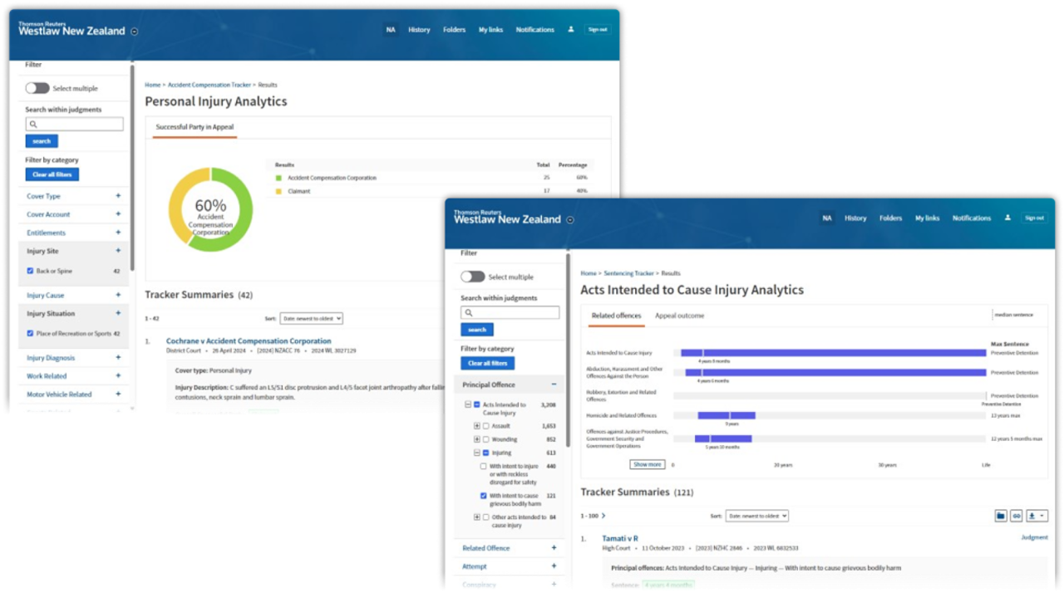Check With intent to injure or reckless disregard
1064x598 pixels.
(x=484, y=467)
